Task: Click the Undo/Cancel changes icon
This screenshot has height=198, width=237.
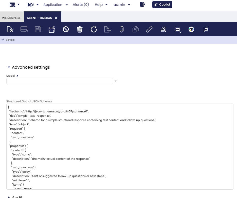Action: pos(66,29)
